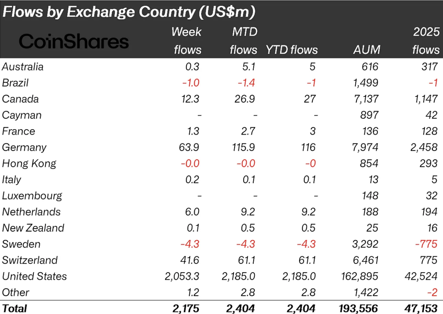
Task: Select the Hong Kong row label
Action: 29,164
